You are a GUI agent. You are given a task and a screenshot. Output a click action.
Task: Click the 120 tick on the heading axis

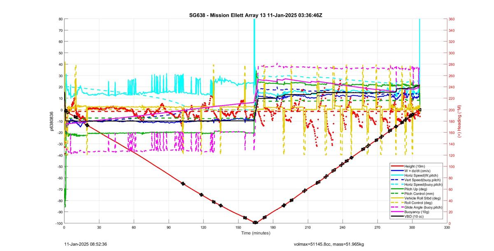(452, 155)
